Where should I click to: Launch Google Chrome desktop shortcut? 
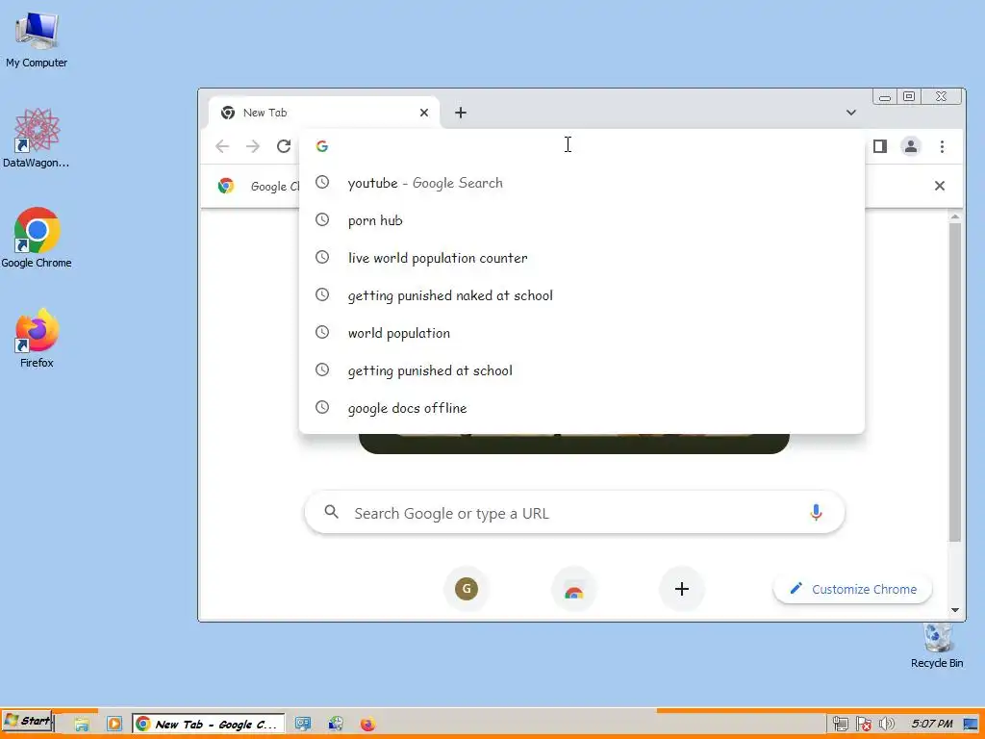pos(37,238)
